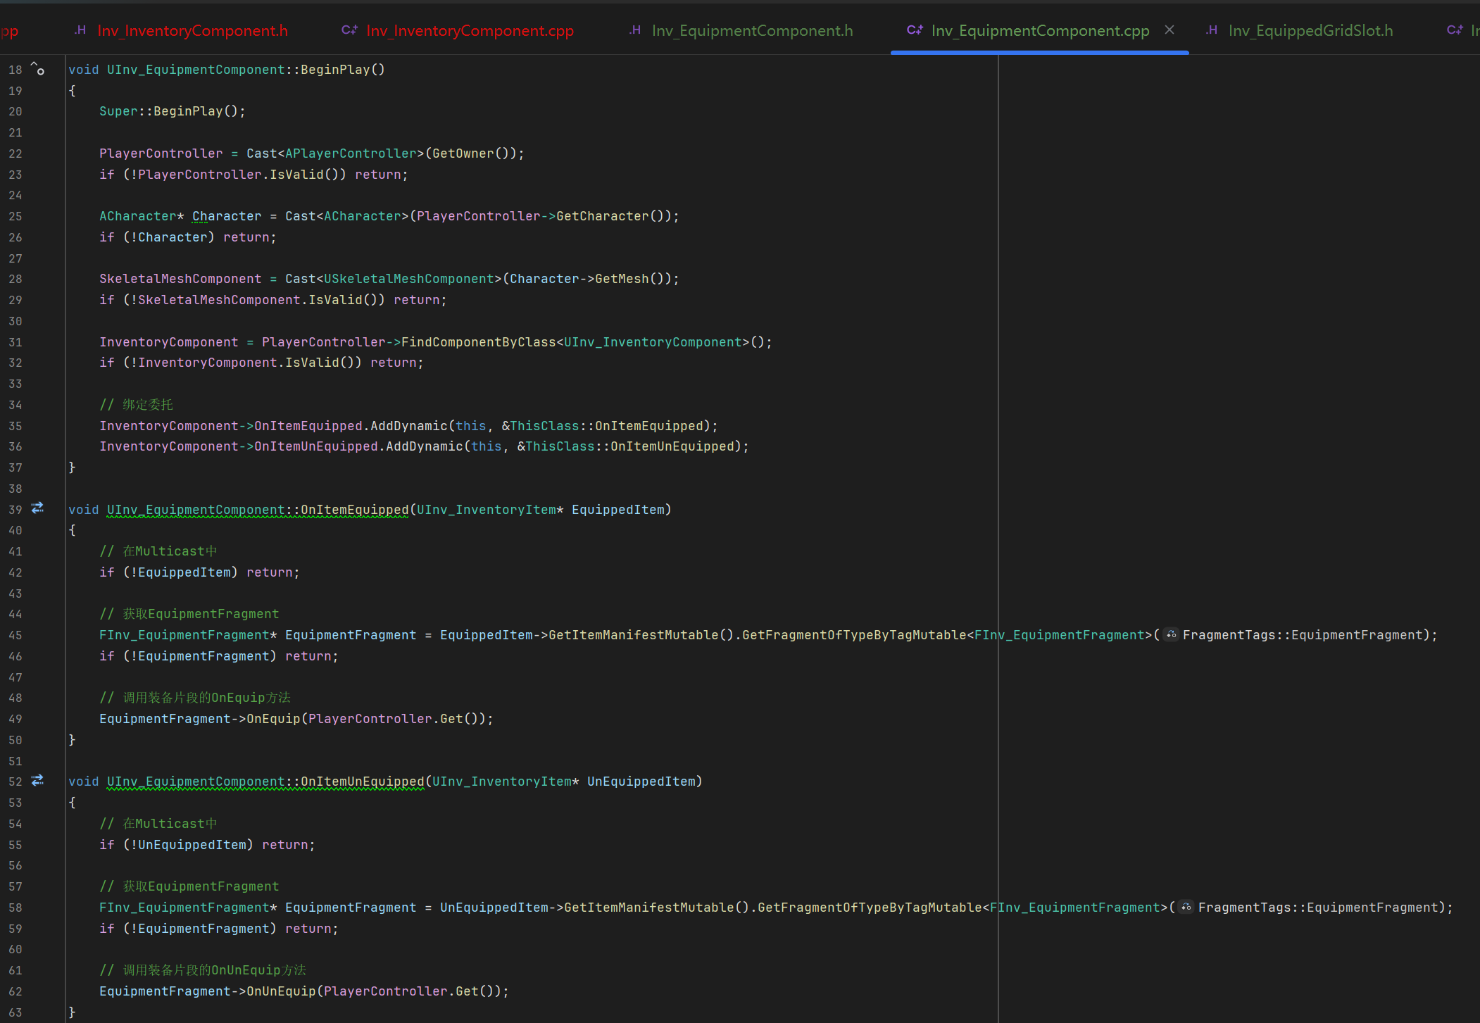1480x1023 pixels.
Task: Click the OnEquip call on line 49
Action: point(272,719)
